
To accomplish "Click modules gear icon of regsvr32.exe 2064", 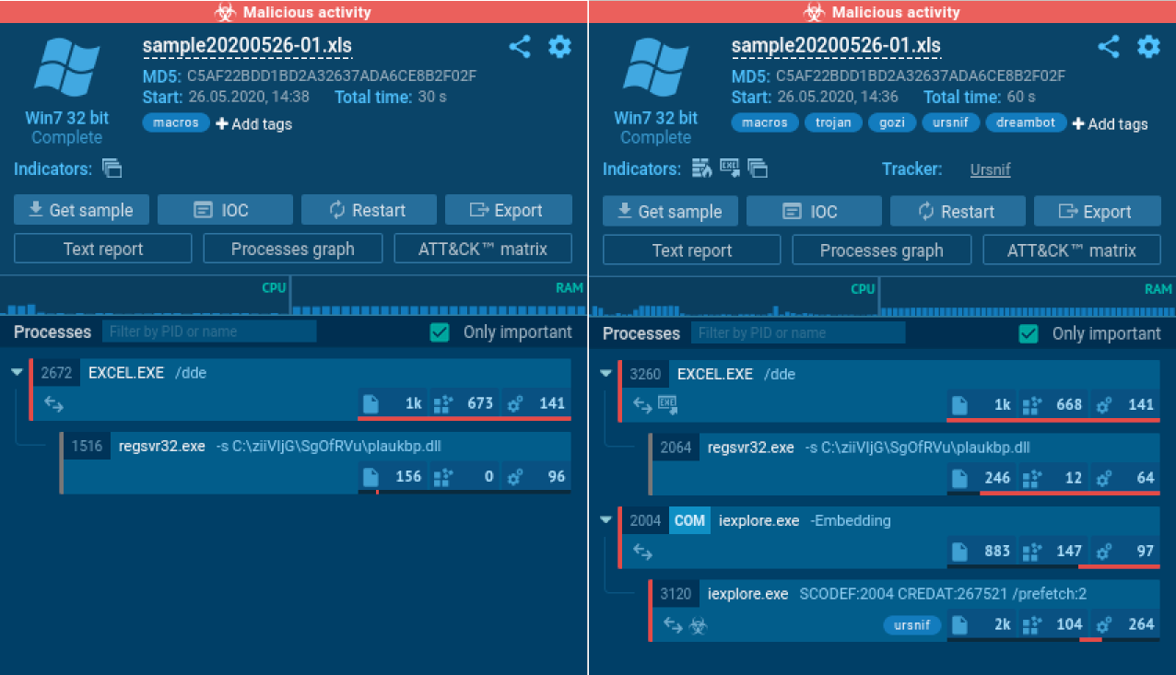I will [1105, 478].
